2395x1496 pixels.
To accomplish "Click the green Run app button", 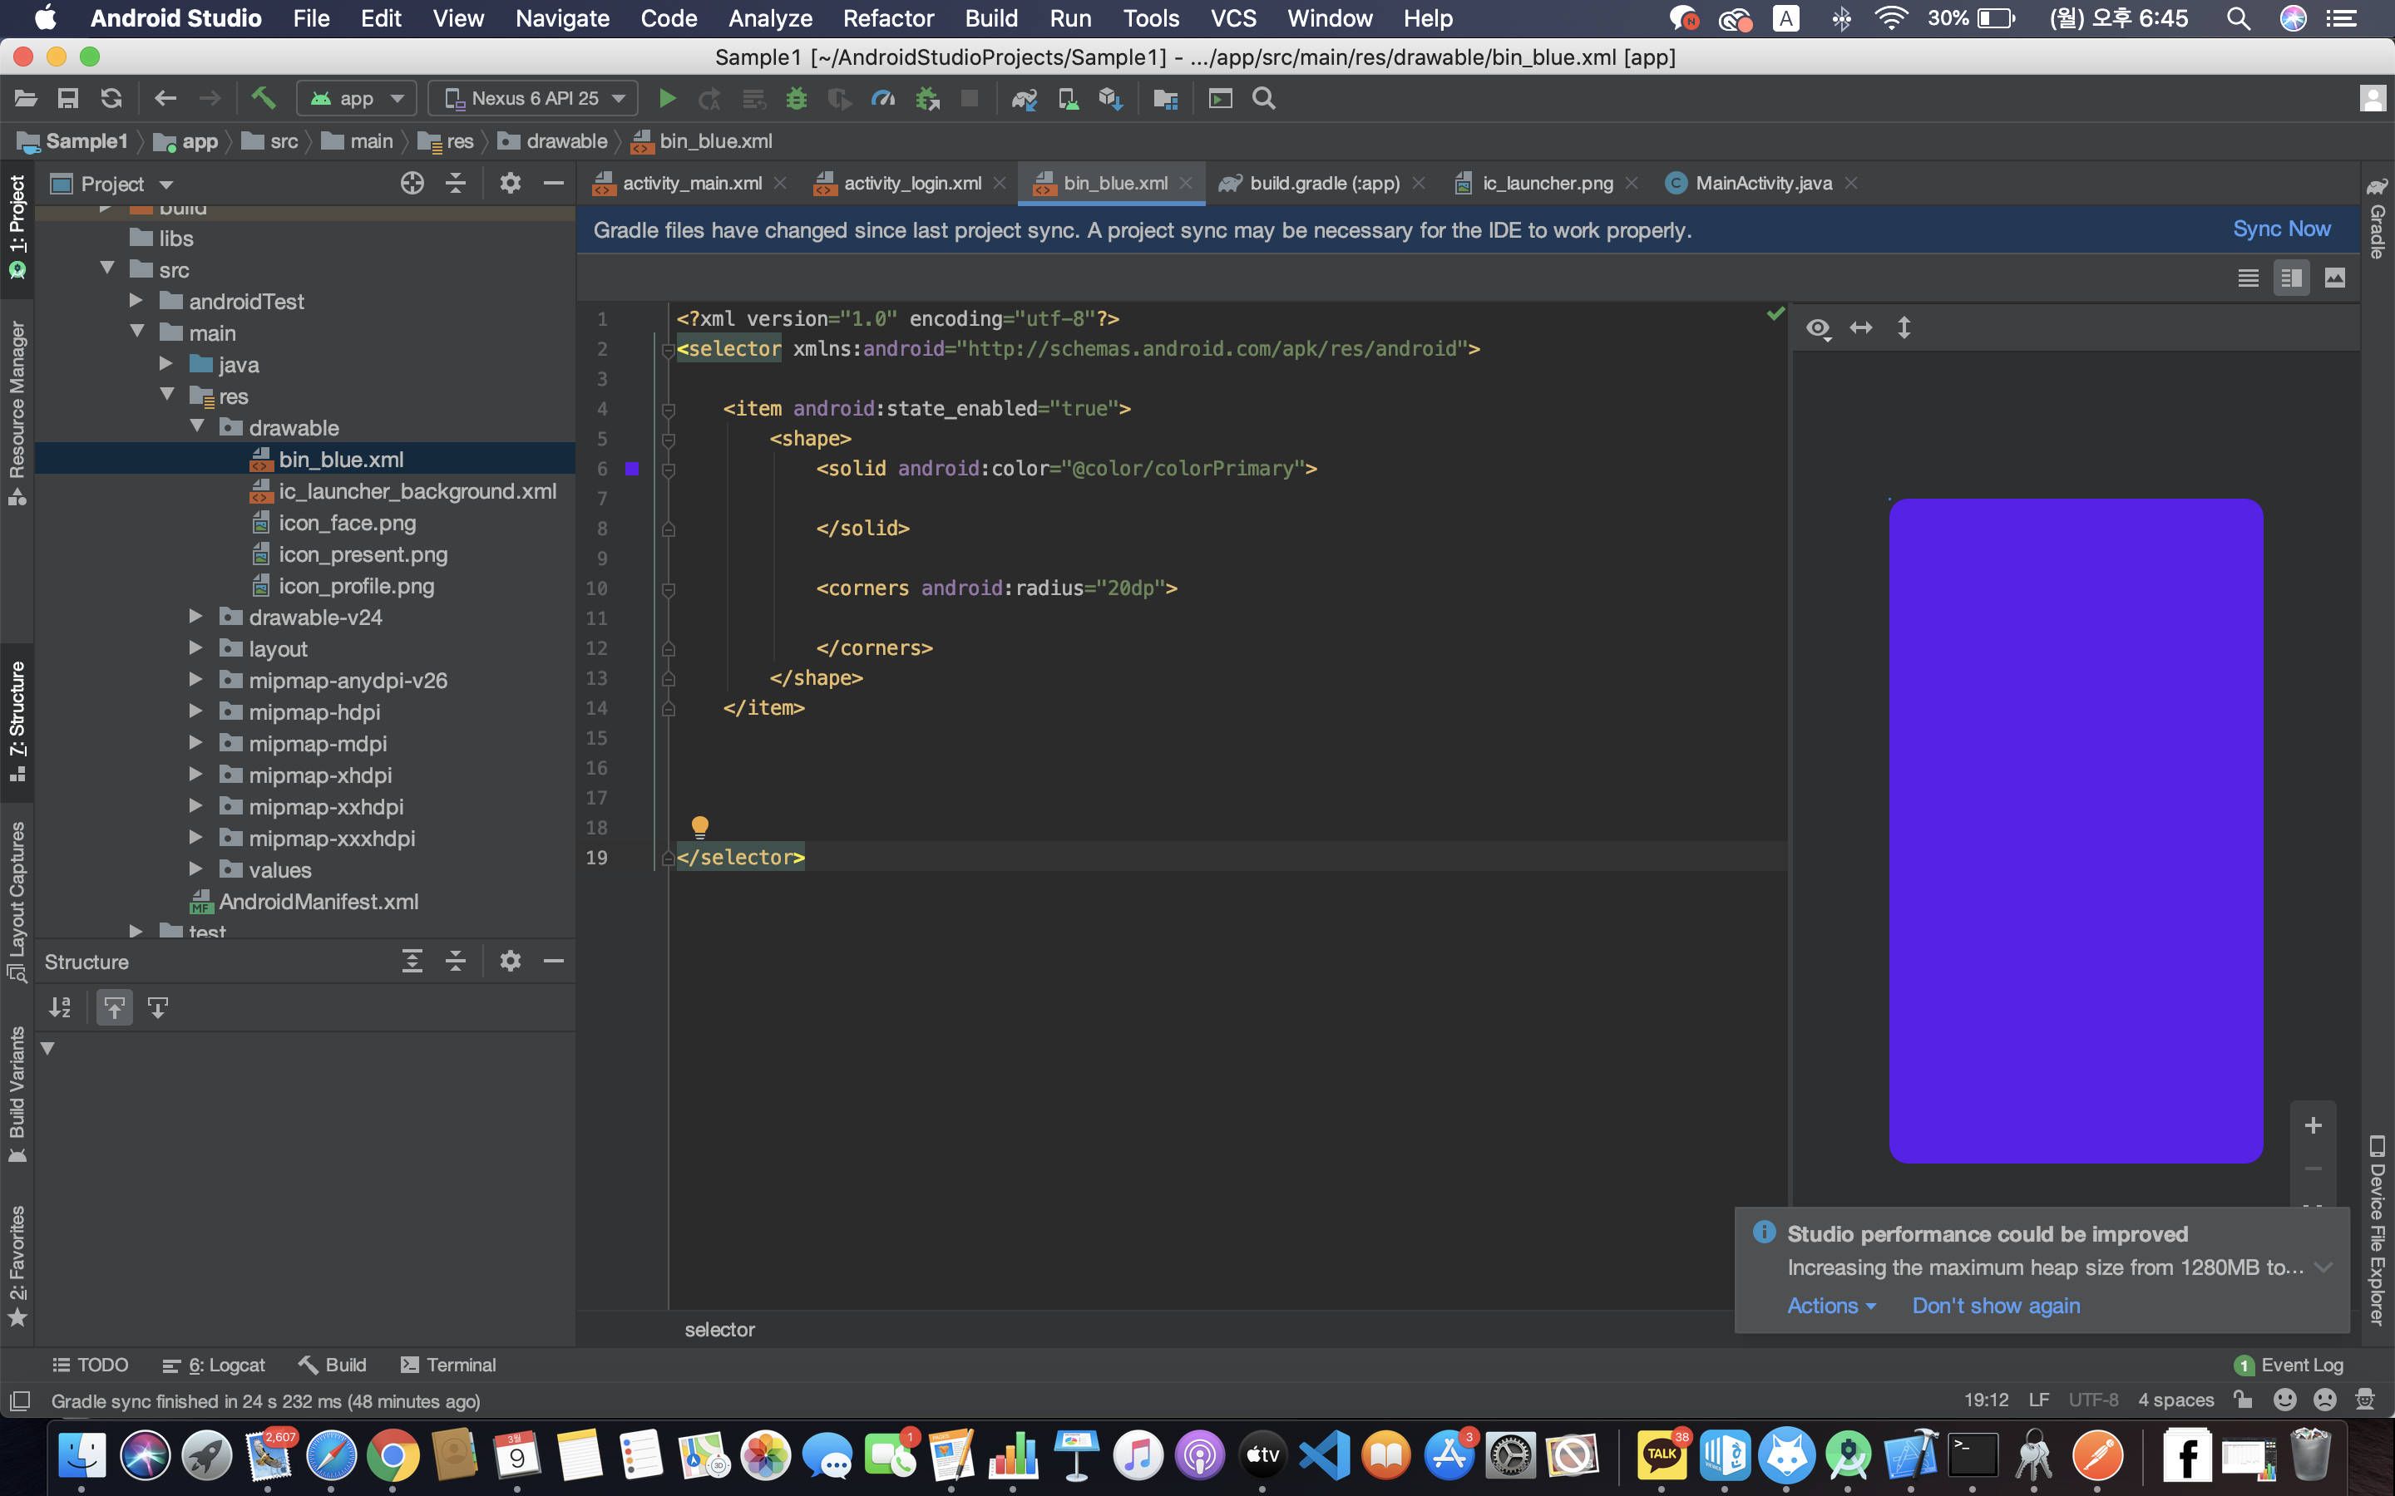I will 667,99.
